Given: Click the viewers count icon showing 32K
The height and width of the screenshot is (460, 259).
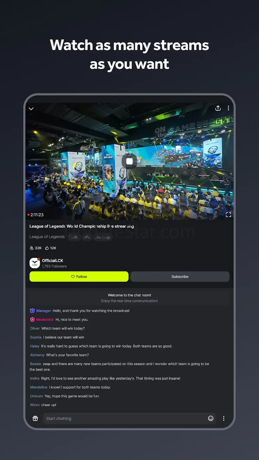Looking at the screenshot, I should click(32, 248).
